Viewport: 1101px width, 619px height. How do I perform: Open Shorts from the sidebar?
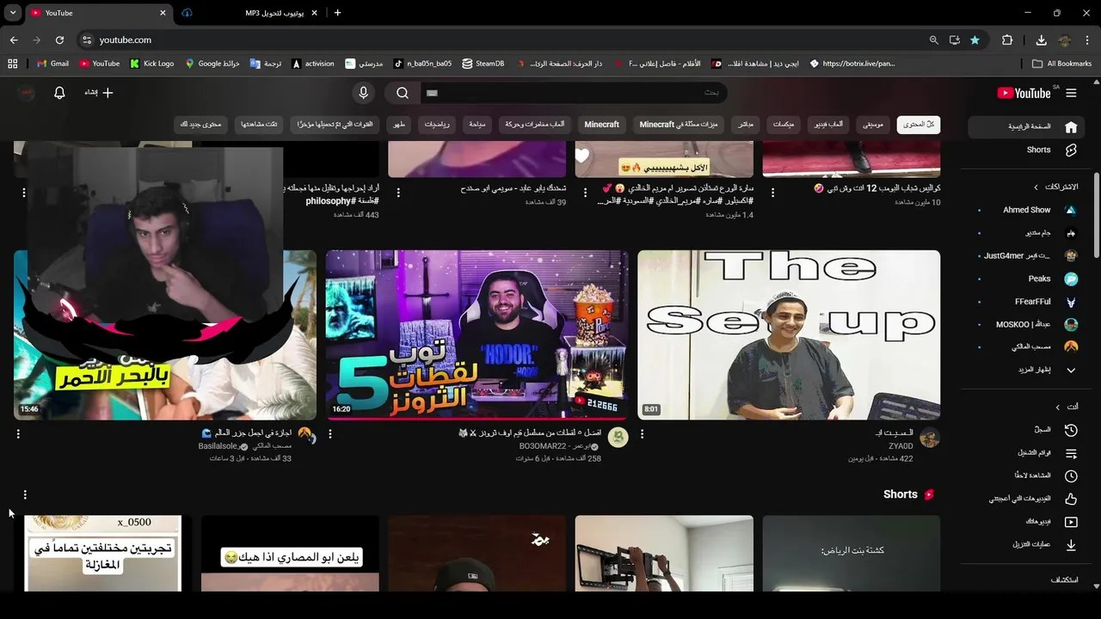[x=1028, y=150]
